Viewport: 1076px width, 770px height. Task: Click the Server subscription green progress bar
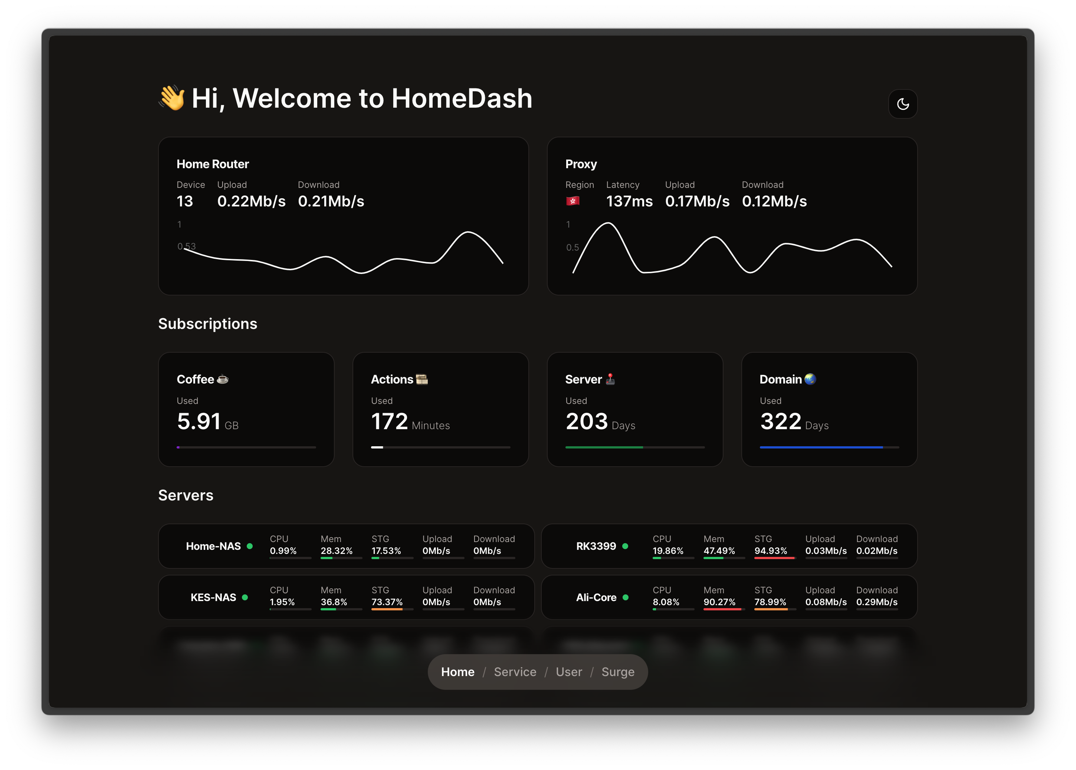(604, 447)
